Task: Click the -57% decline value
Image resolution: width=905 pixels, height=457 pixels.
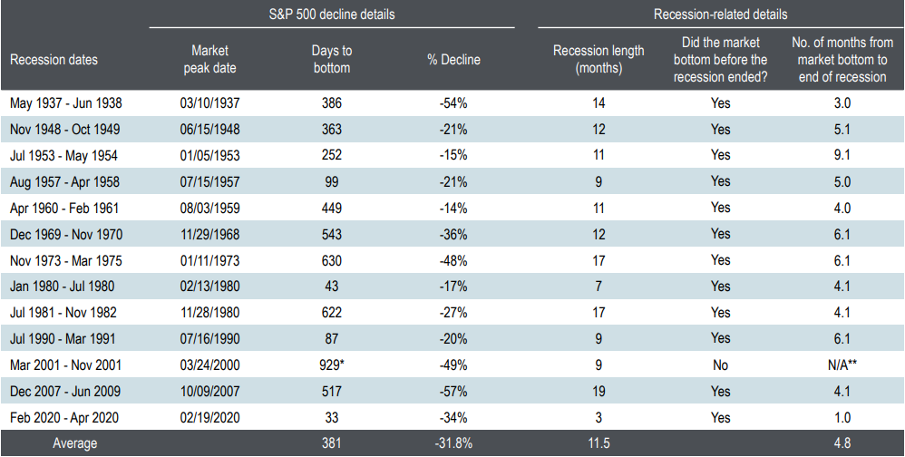Action: click(453, 392)
